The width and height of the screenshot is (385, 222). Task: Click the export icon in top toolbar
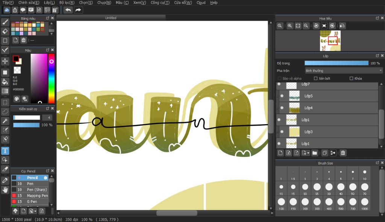pyautogui.click(x=15, y=10)
